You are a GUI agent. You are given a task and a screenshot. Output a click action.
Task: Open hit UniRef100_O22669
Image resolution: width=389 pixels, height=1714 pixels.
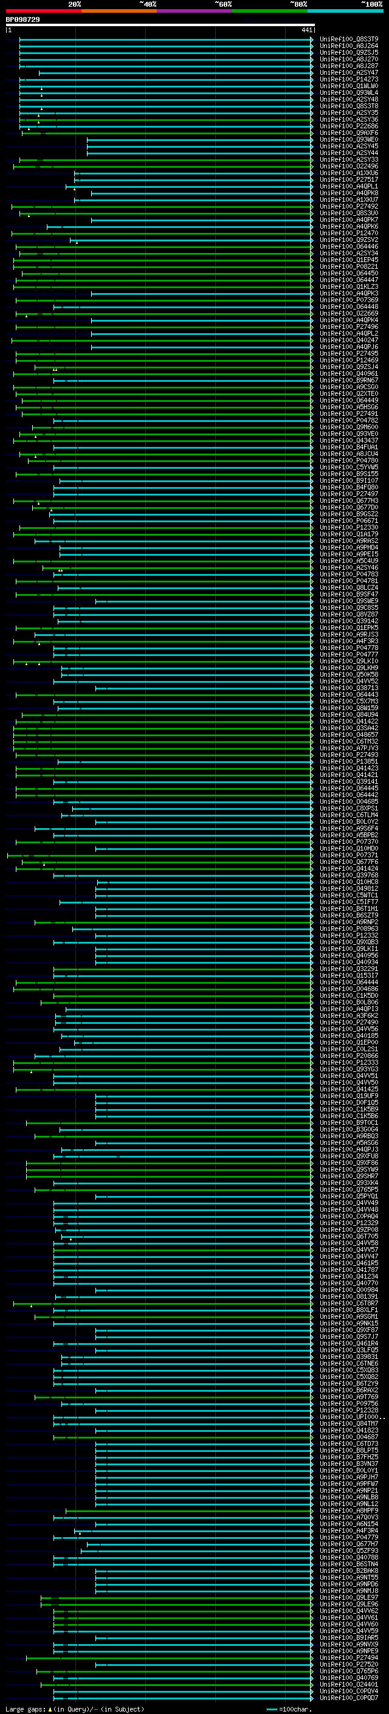click(349, 313)
